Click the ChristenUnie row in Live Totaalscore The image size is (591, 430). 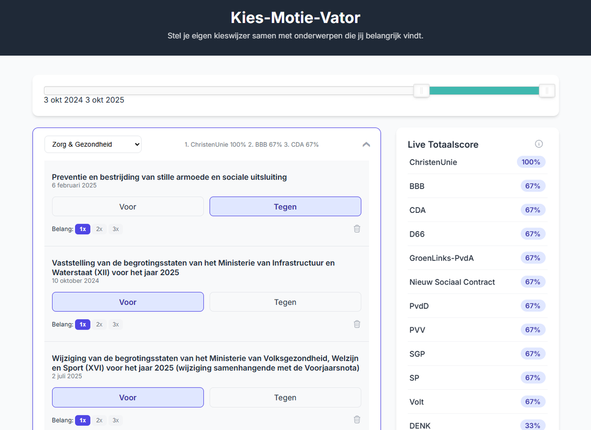point(433,162)
